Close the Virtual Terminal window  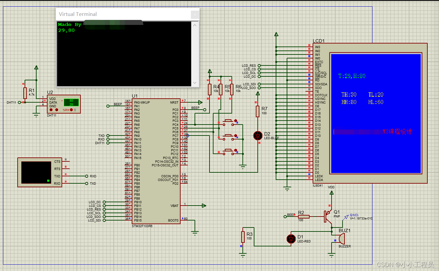click(194, 14)
